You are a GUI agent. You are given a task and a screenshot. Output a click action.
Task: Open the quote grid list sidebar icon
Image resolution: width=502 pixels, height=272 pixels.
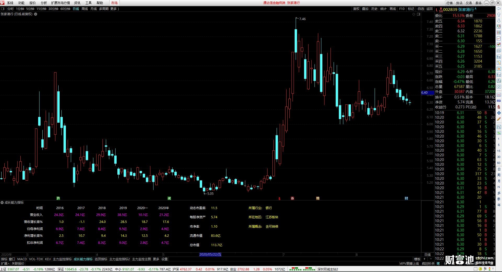coord(499,33)
